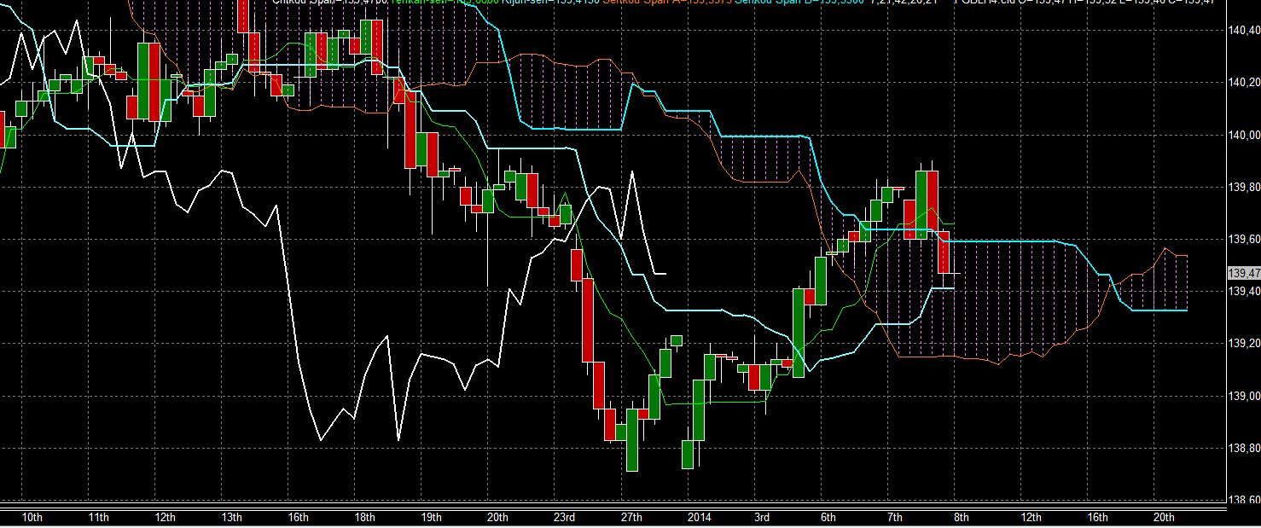This screenshot has width=1261, height=528.
Task: Click the current price tag 139,47
Action: point(1243,273)
